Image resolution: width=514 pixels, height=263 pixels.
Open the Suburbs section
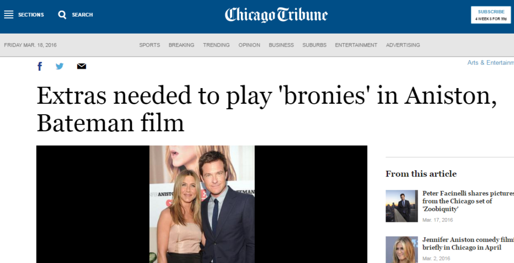tap(314, 45)
